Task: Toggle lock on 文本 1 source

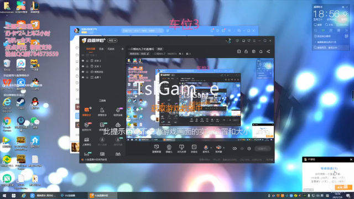Action: point(87,66)
